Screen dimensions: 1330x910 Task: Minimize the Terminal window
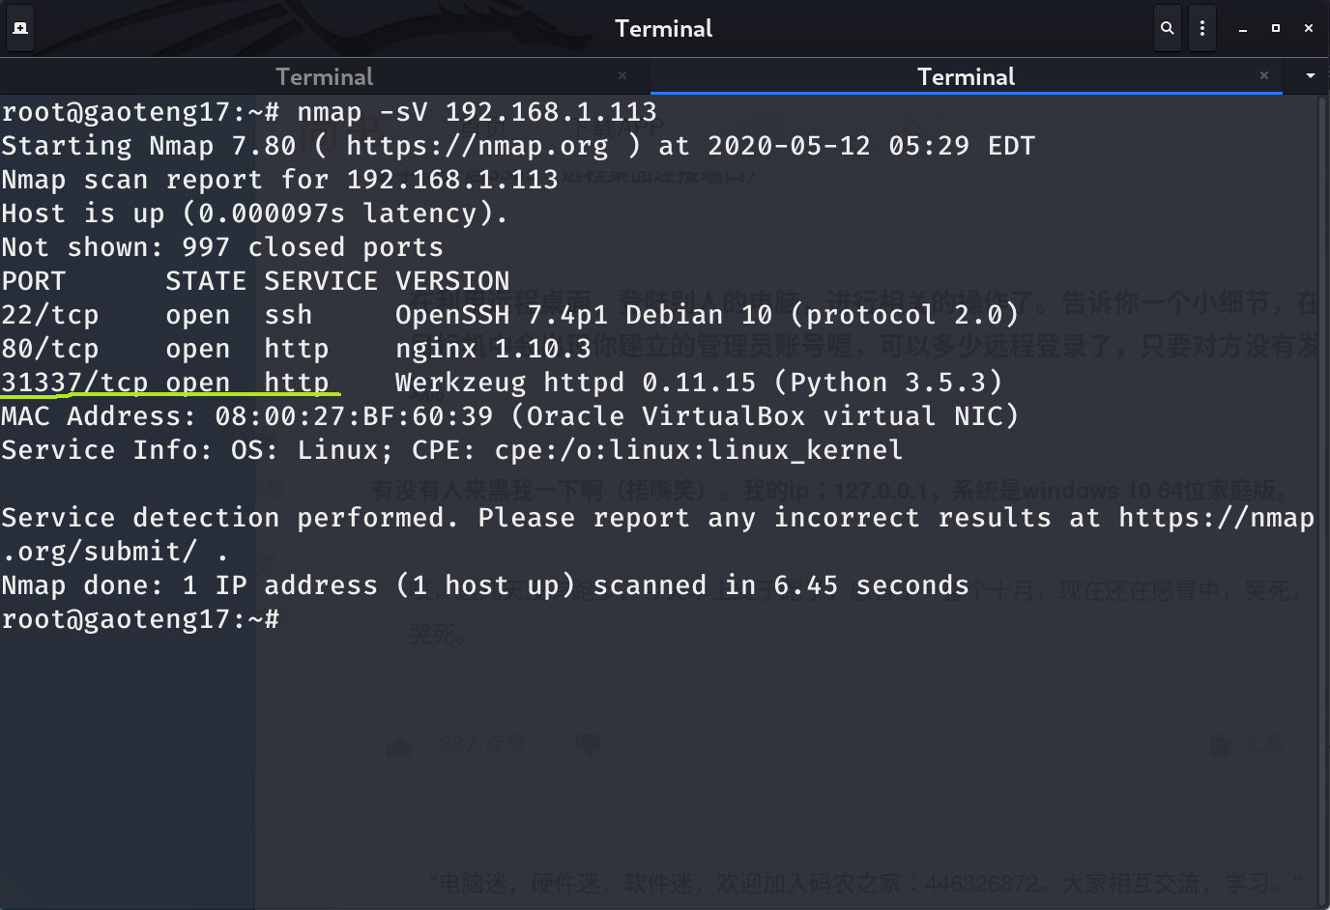[1243, 29]
